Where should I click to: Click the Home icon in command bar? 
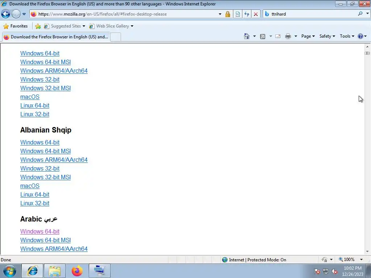pos(246,36)
